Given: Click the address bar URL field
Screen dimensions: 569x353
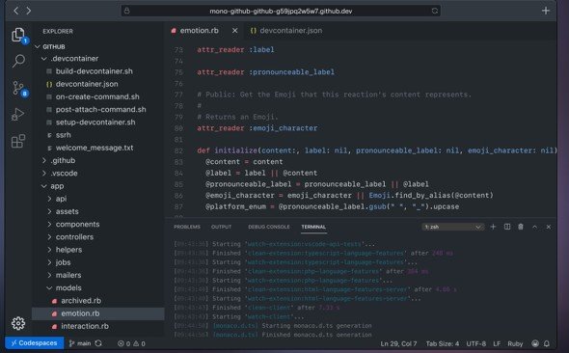Looking at the screenshot, I should point(281,11).
